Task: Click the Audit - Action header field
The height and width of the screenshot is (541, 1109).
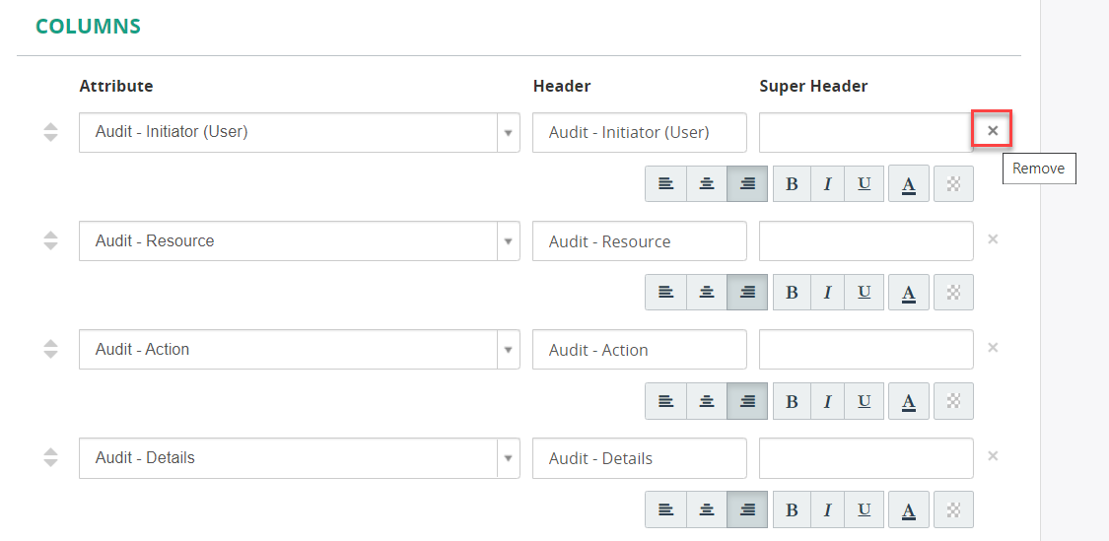Action: pos(640,350)
